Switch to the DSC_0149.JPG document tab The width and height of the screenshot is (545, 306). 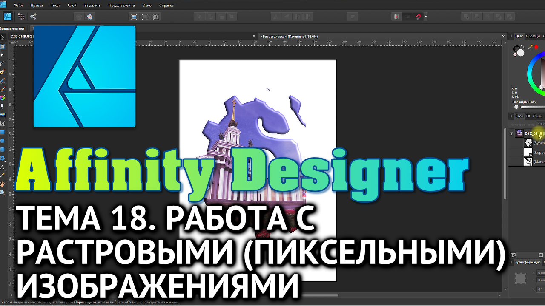point(22,37)
